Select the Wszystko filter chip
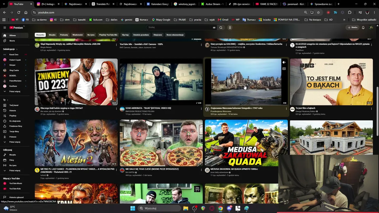This screenshot has height=213, width=379. coord(40,35)
